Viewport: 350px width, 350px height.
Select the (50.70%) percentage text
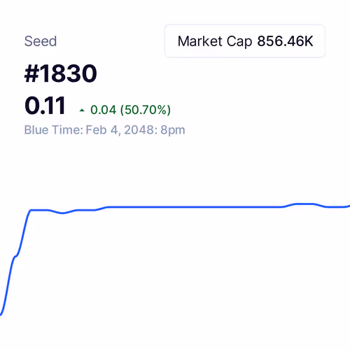pyautogui.click(x=146, y=110)
